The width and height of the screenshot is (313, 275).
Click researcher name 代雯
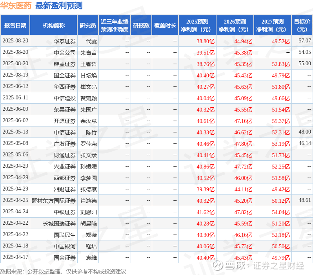(91, 41)
